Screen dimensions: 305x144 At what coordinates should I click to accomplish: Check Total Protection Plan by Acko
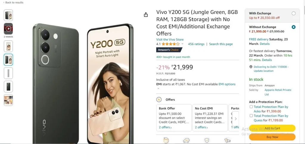(x=251, y=107)
